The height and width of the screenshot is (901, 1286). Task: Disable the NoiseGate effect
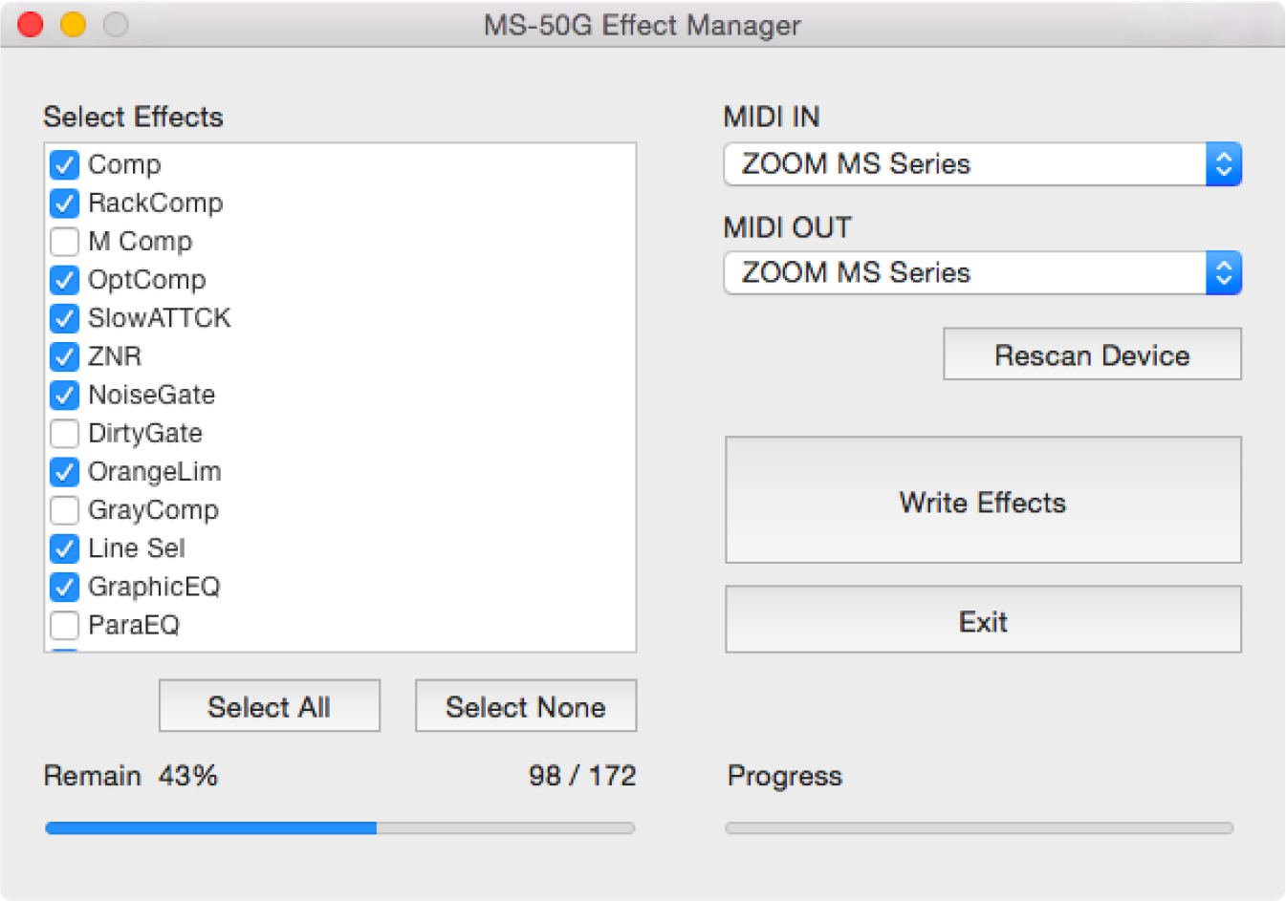tap(64, 395)
